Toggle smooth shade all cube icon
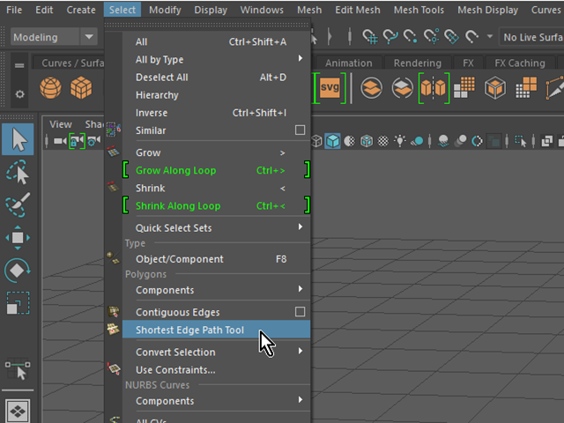 (x=333, y=141)
